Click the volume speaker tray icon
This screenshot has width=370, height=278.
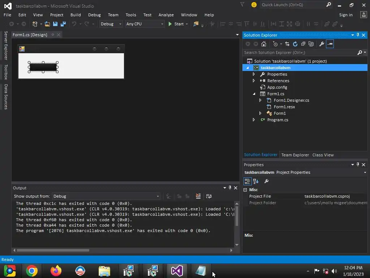coord(334,271)
